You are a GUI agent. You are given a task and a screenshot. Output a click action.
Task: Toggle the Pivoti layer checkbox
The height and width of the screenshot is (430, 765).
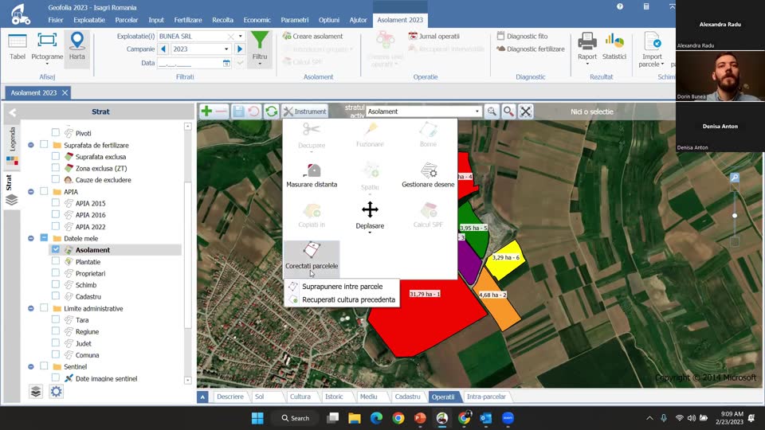coord(56,133)
